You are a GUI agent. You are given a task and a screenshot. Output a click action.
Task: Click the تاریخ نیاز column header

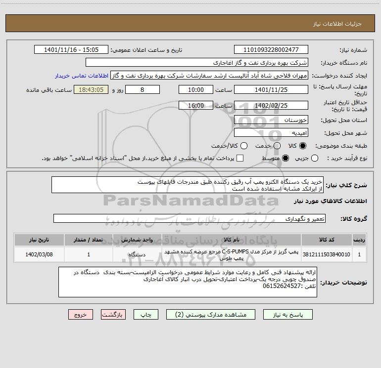(x=39, y=240)
